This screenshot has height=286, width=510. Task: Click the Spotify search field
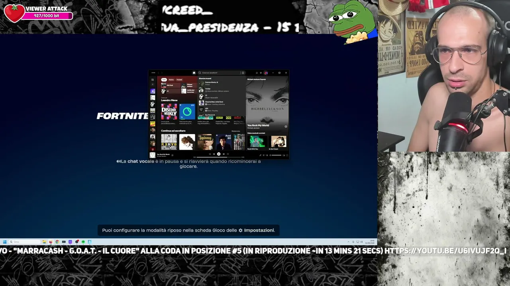point(221,73)
